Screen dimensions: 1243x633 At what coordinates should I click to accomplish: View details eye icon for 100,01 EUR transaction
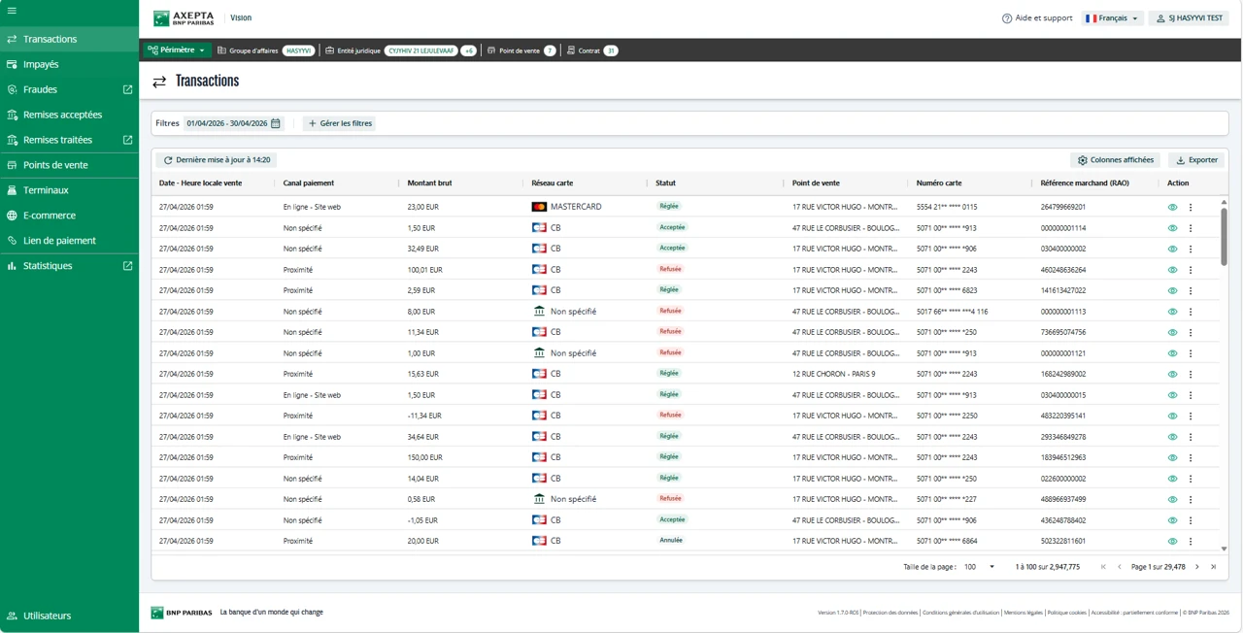click(x=1172, y=270)
